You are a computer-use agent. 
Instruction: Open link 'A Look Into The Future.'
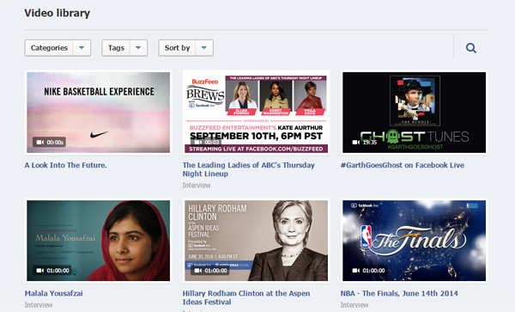pyautogui.click(x=66, y=165)
